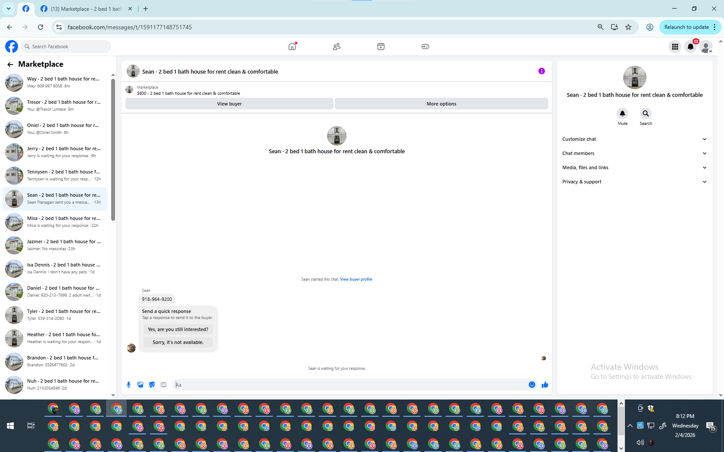Open the tab search dropdown arrow

[9, 9]
